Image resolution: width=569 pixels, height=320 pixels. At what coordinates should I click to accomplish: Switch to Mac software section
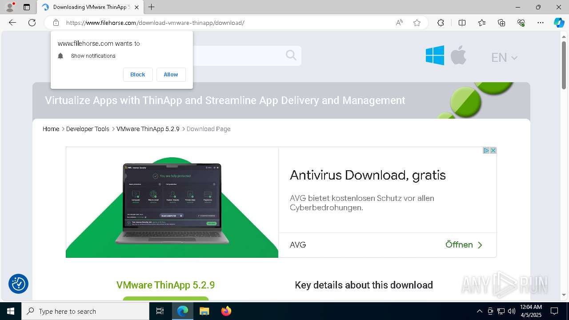[458, 56]
